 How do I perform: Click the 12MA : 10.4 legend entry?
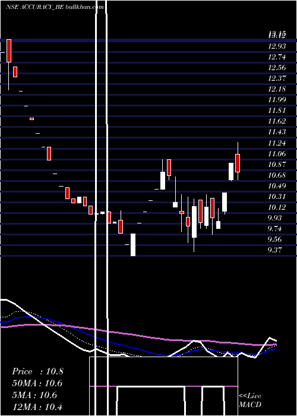click(37, 407)
